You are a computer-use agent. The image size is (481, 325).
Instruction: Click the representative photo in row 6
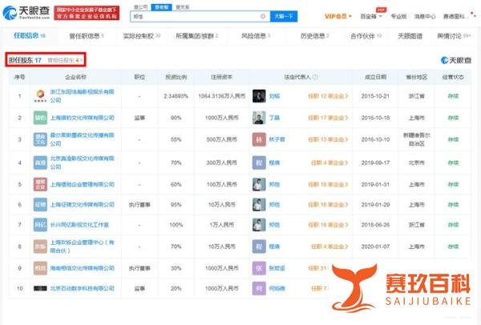pos(259,205)
